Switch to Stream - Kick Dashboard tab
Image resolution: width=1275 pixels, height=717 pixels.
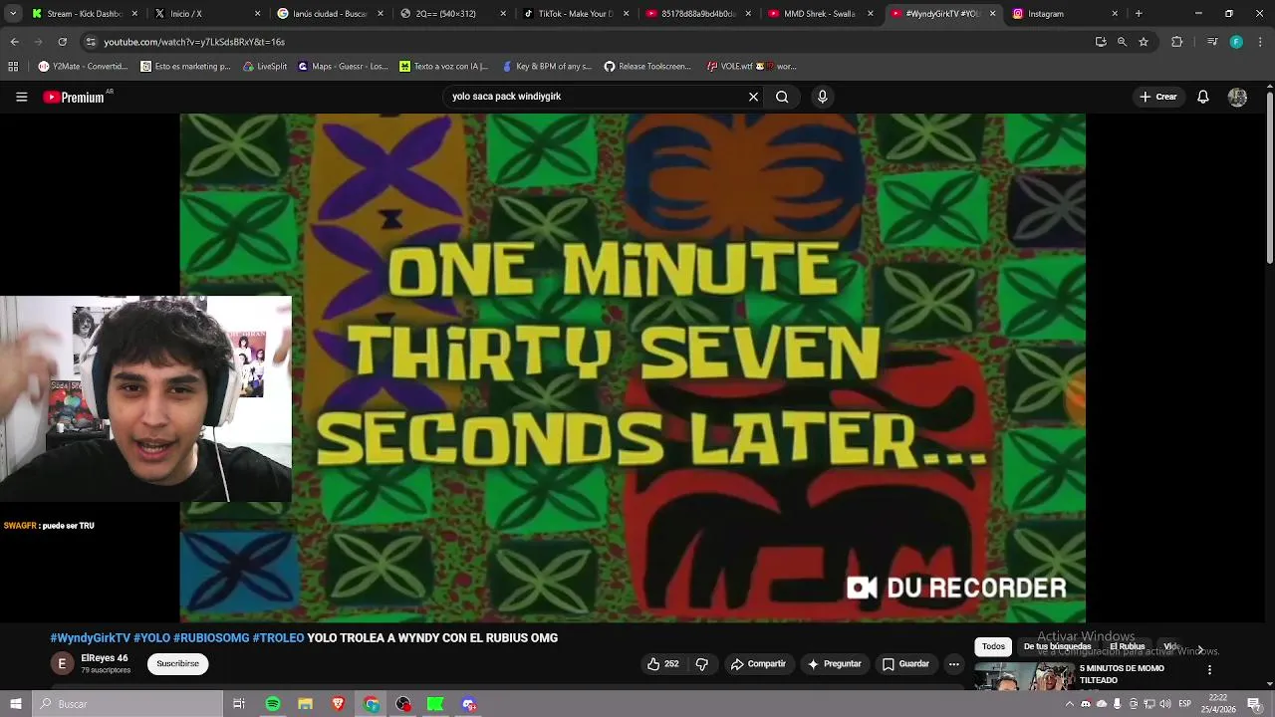pos(78,14)
